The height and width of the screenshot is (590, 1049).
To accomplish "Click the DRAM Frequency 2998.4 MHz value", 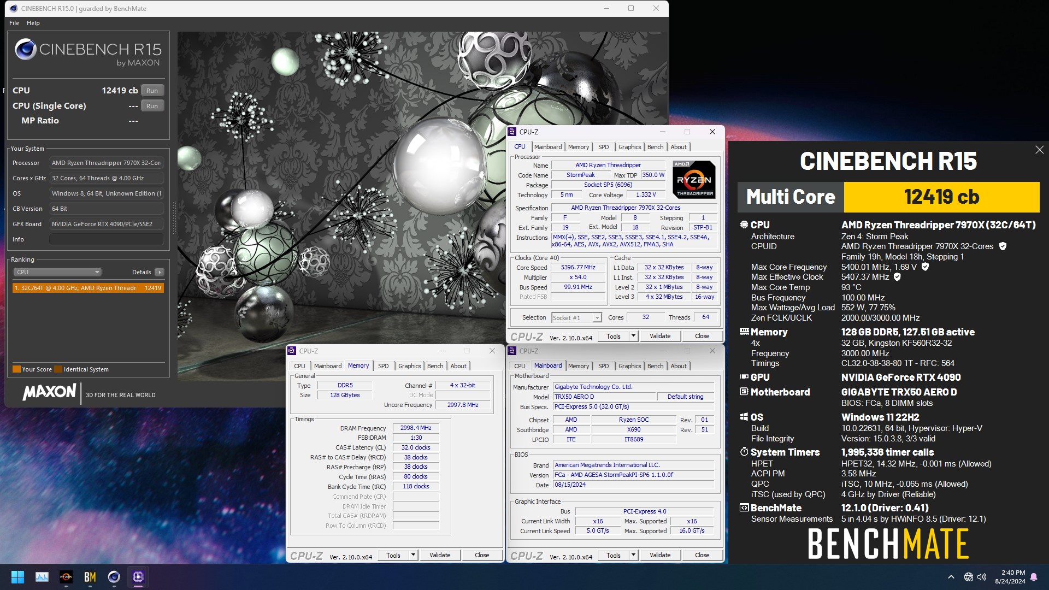I will coord(416,428).
